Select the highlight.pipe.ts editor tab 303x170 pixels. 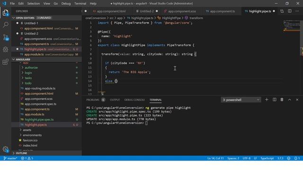coord(260,11)
